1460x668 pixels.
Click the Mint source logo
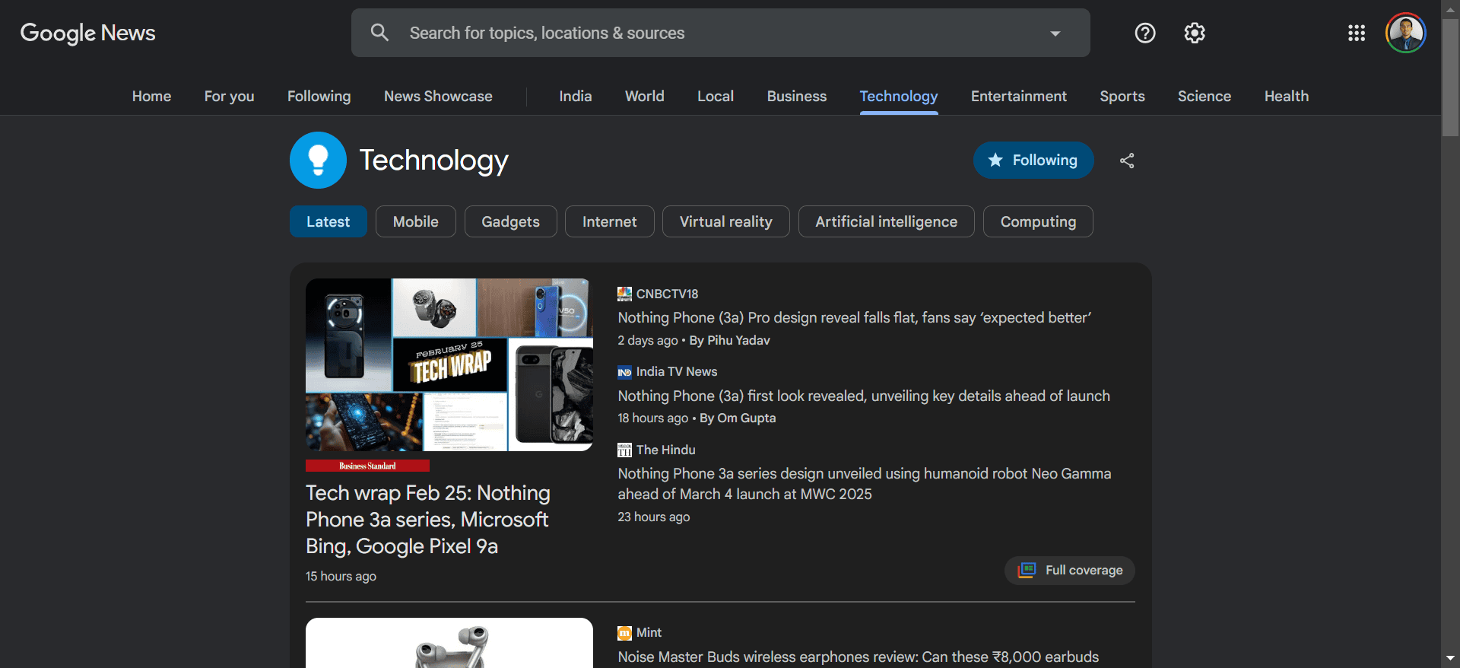[624, 633]
